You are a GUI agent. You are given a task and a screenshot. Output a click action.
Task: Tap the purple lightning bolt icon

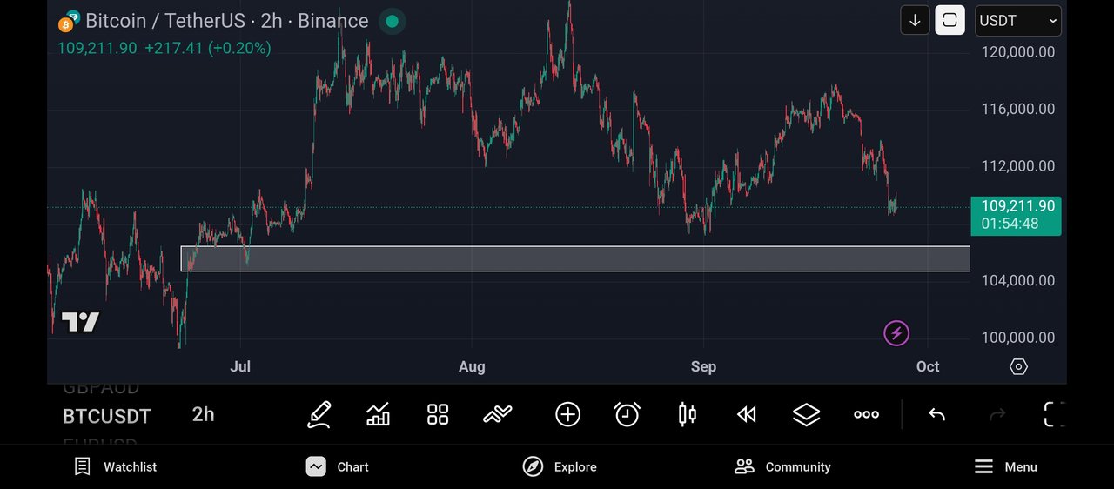coord(896,333)
